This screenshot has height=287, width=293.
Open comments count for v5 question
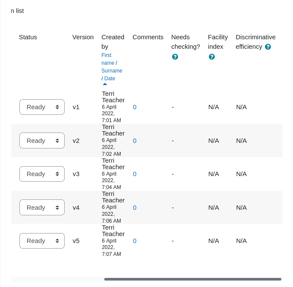[x=134, y=241]
